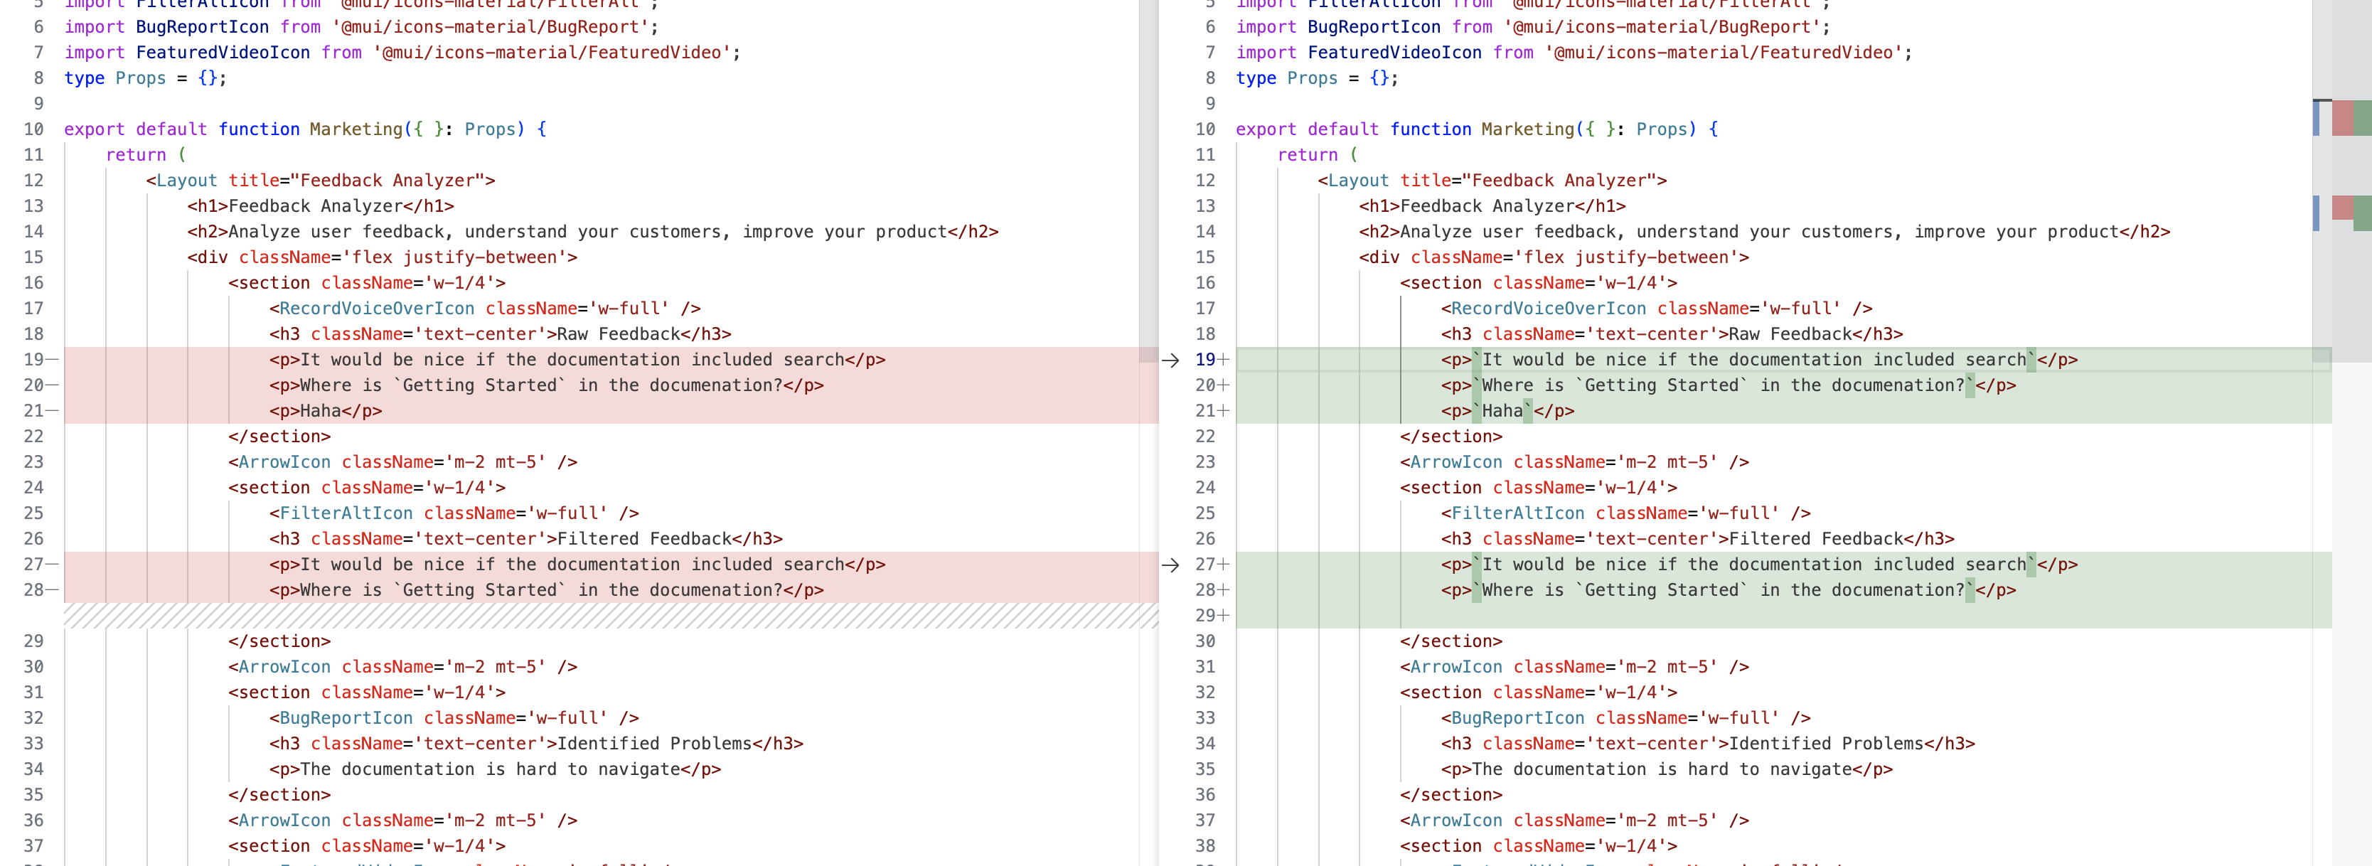The height and width of the screenshot is (866, 2372).
Task: Click revert arrow for line 19 change
Action: 1170,360
